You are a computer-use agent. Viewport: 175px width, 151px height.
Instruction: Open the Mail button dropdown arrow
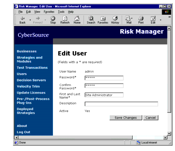coord(132,18)
